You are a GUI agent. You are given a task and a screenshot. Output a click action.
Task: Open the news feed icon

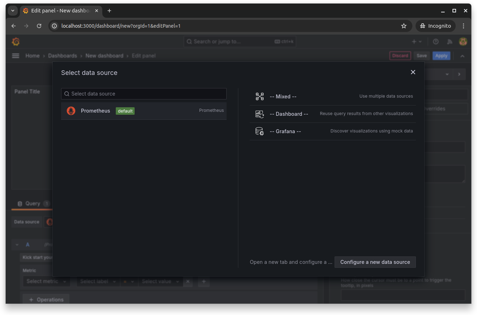450,42
